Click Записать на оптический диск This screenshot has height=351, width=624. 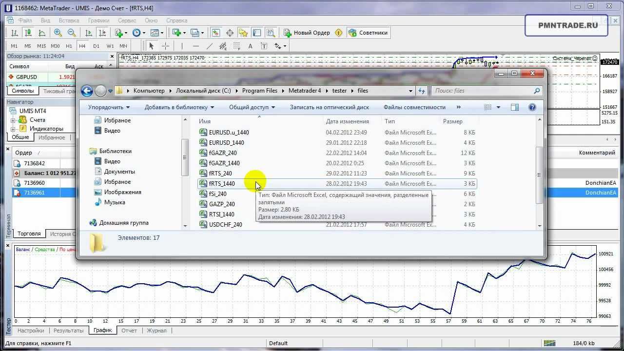coord(329,107)
